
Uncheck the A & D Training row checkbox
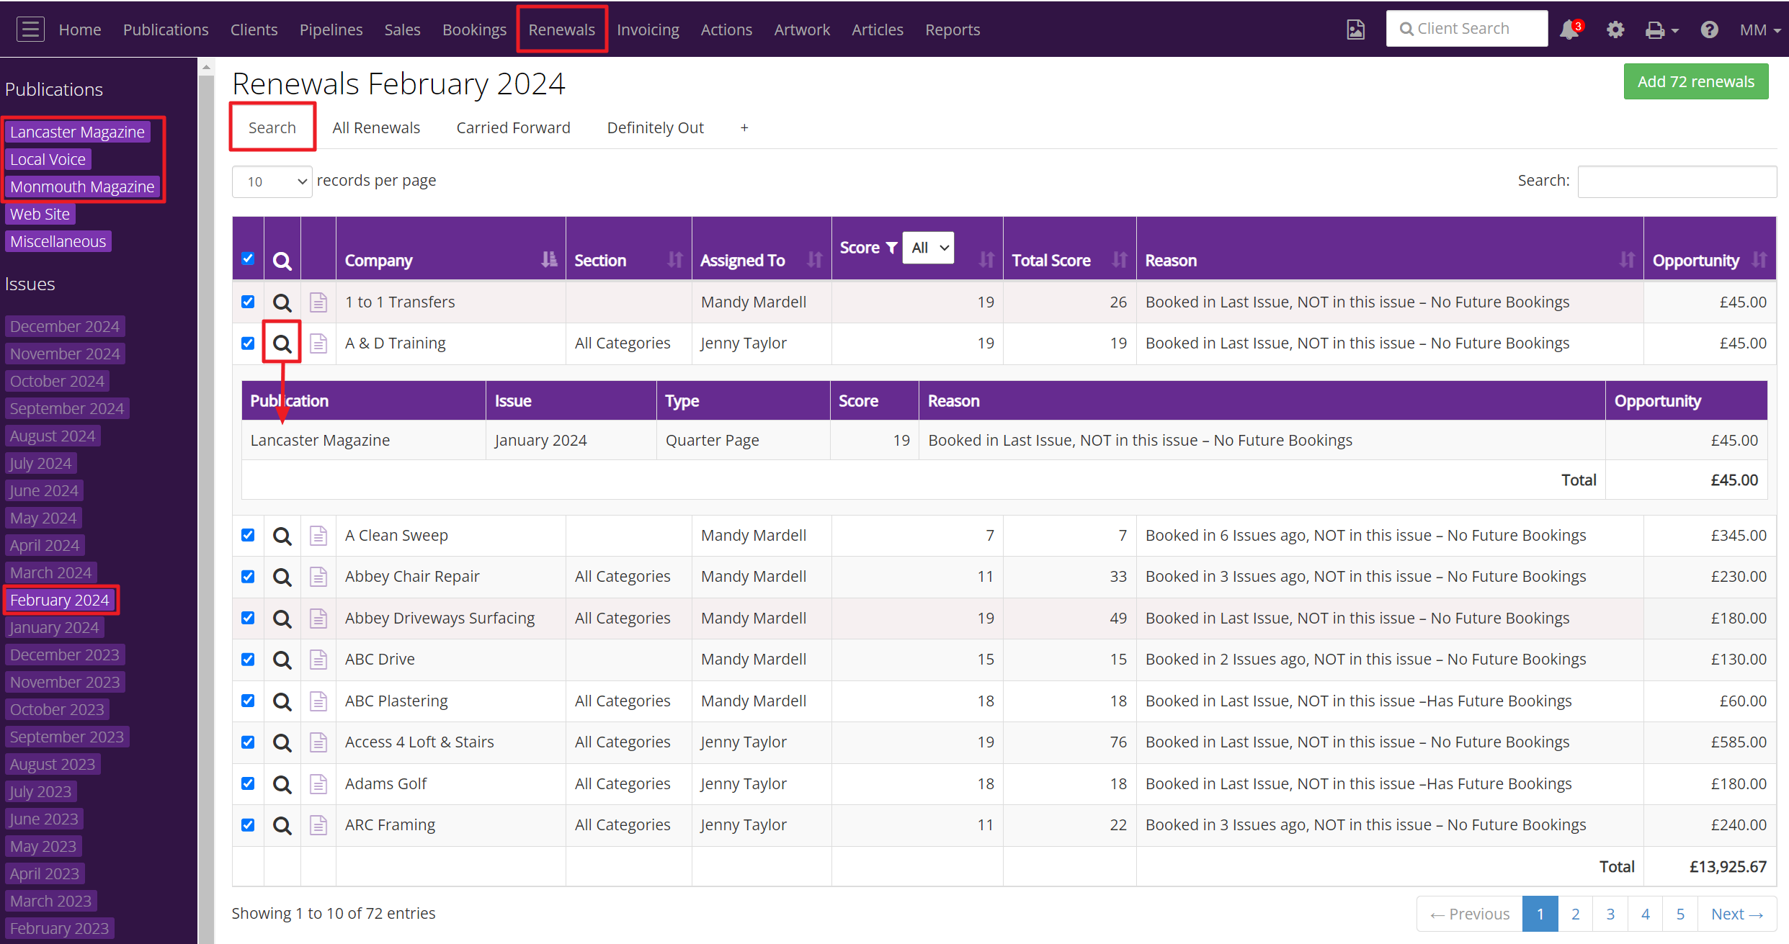point(248,343)
